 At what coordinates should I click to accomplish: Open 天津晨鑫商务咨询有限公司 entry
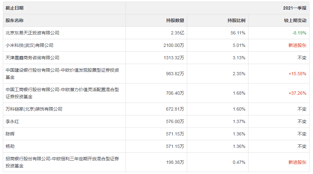[x=33, y=58]
